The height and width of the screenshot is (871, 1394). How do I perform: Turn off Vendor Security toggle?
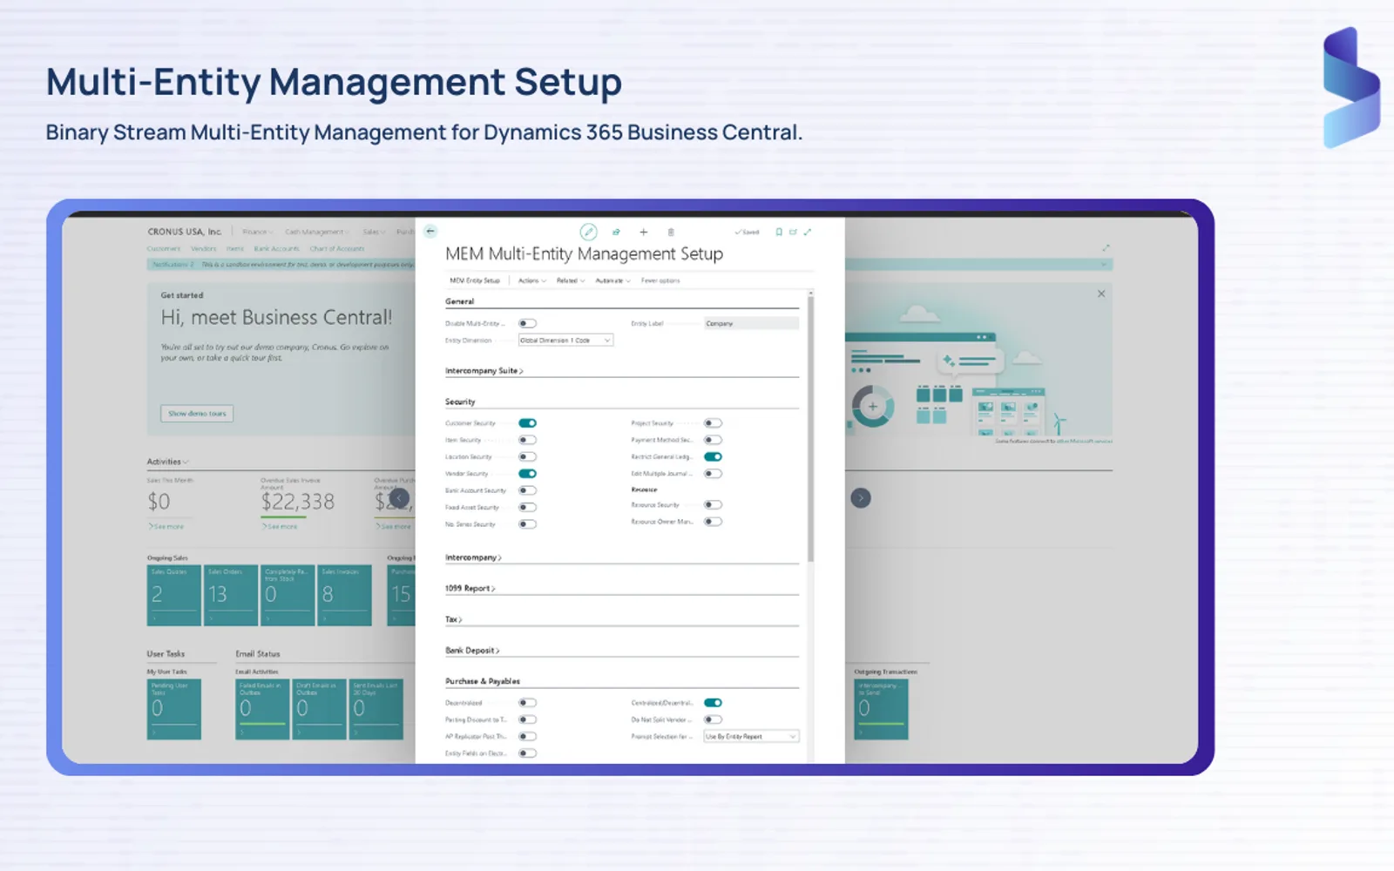pos(527,474)
